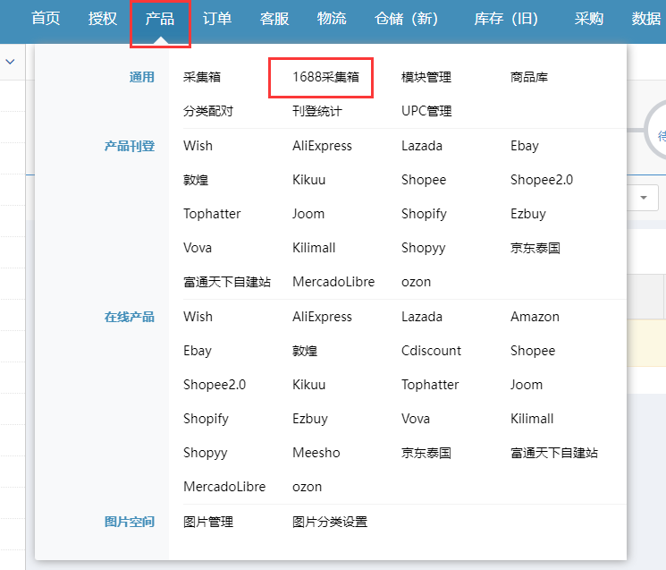Choose Vova under 产品刊登
This screenshot has height=570, width=666.
click(x=198, y=248)
